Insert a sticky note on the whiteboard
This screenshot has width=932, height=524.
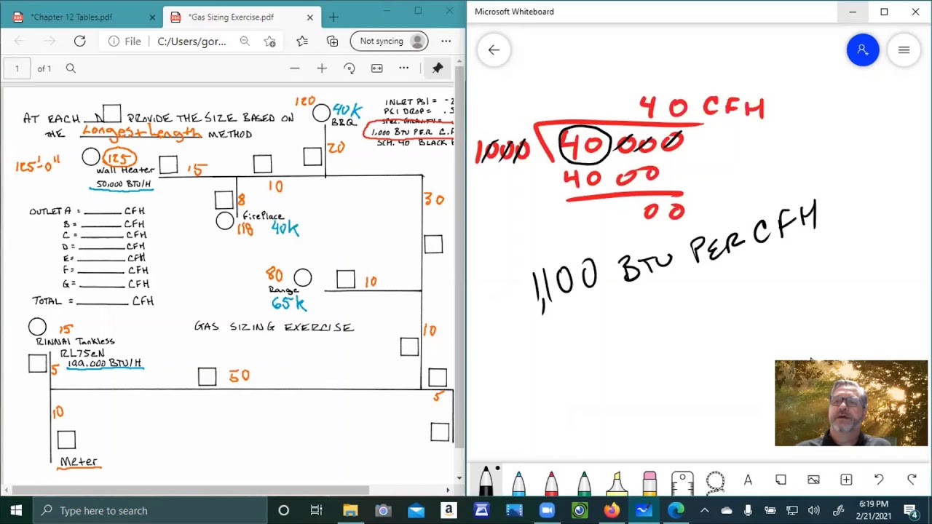click(x=781, y=480)
